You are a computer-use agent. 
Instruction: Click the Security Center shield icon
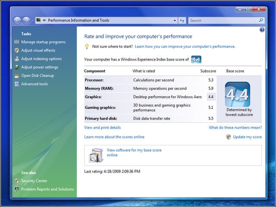[x=17, y=181]
